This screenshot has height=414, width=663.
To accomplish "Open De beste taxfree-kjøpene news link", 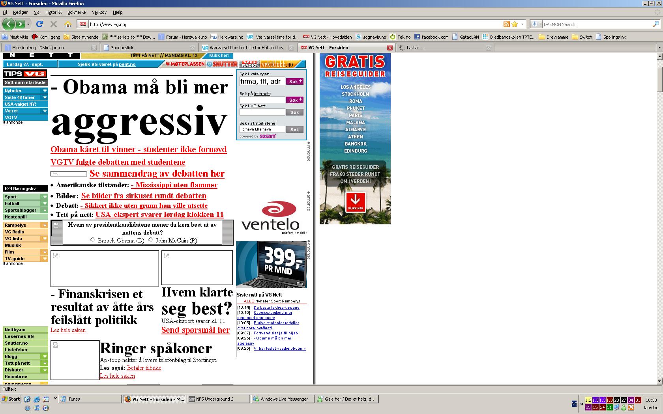I will point(276,308).
